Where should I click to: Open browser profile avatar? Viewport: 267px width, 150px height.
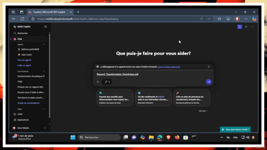237,19
